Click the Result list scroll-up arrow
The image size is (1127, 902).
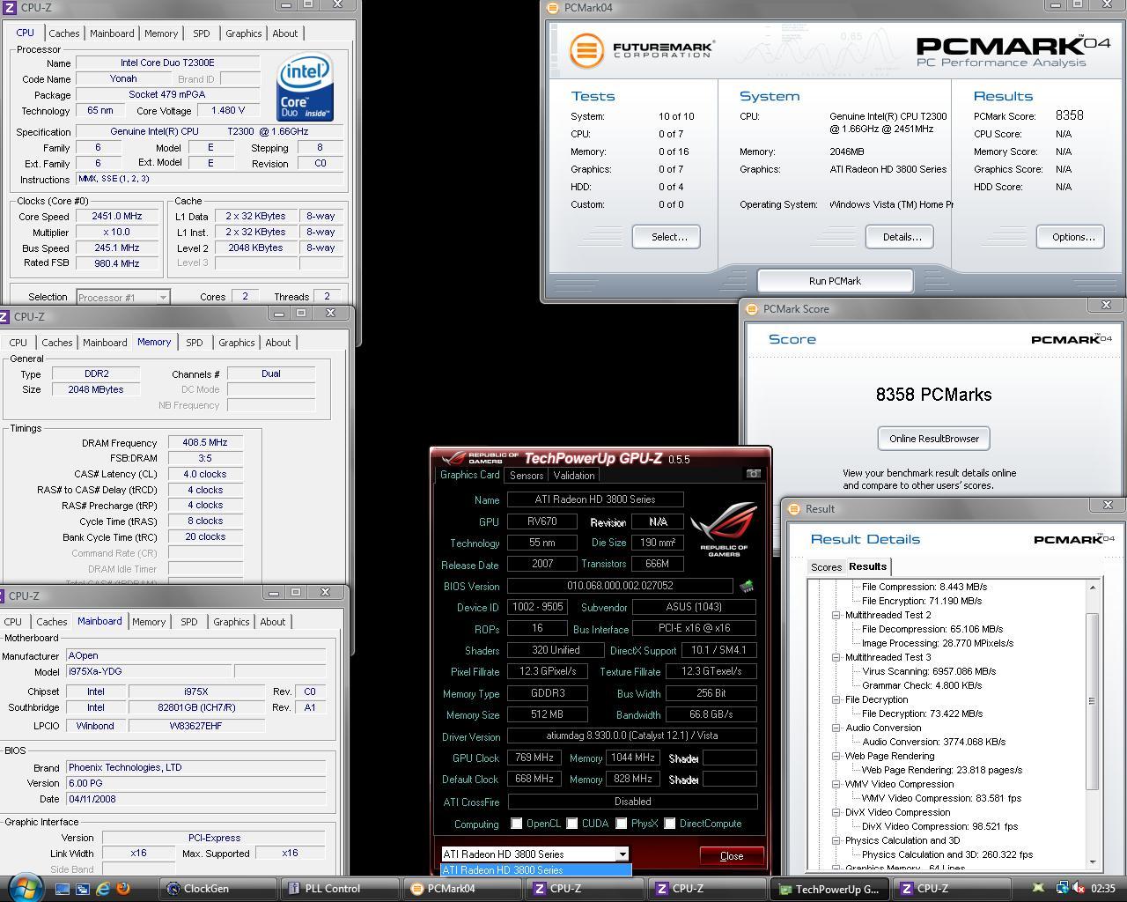pyautogui.click(x=1093, y=587)
